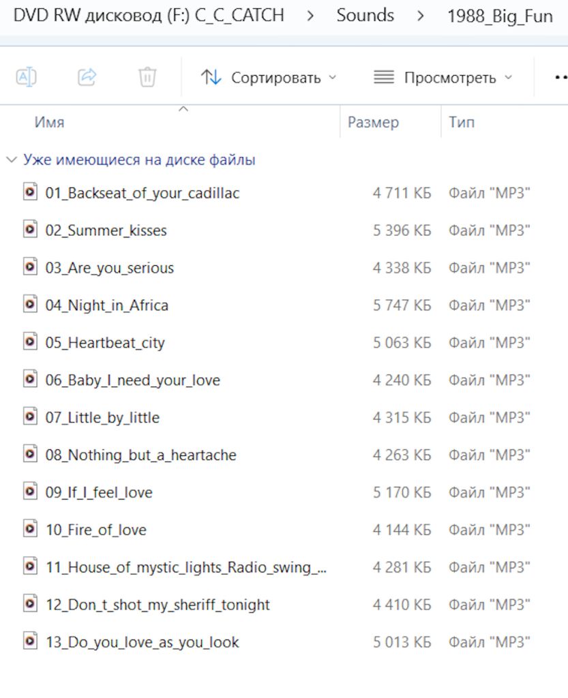Click the Rename icon in toolbar

pos(27,77)
